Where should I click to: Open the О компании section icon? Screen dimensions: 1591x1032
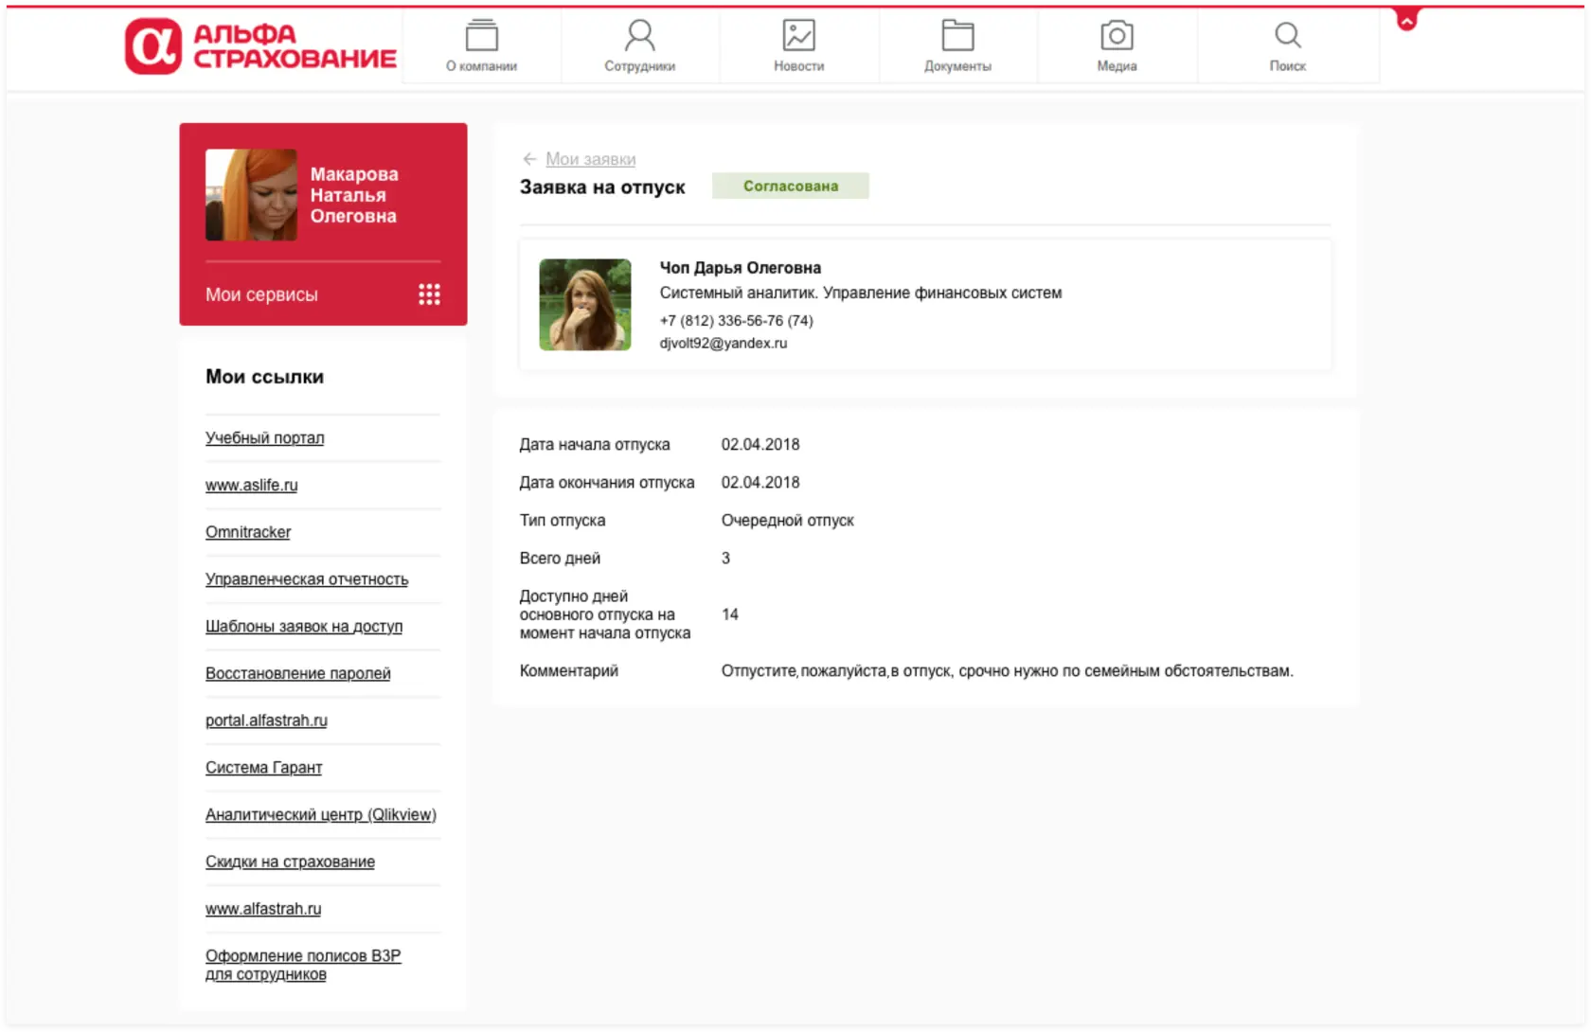pyautogui.click(x=481, y=36)
